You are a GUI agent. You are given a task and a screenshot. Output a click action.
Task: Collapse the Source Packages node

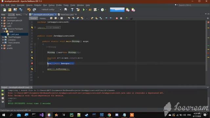(x=3, y=29)
